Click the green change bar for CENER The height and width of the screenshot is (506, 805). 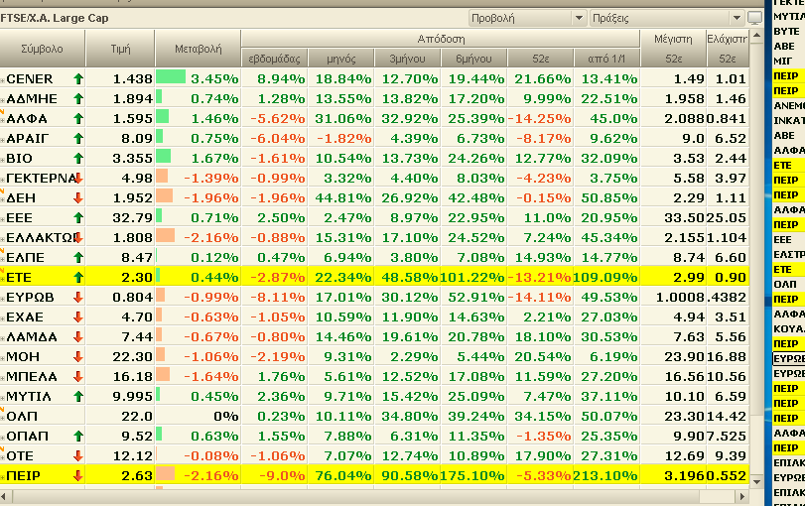coord(171,77)
